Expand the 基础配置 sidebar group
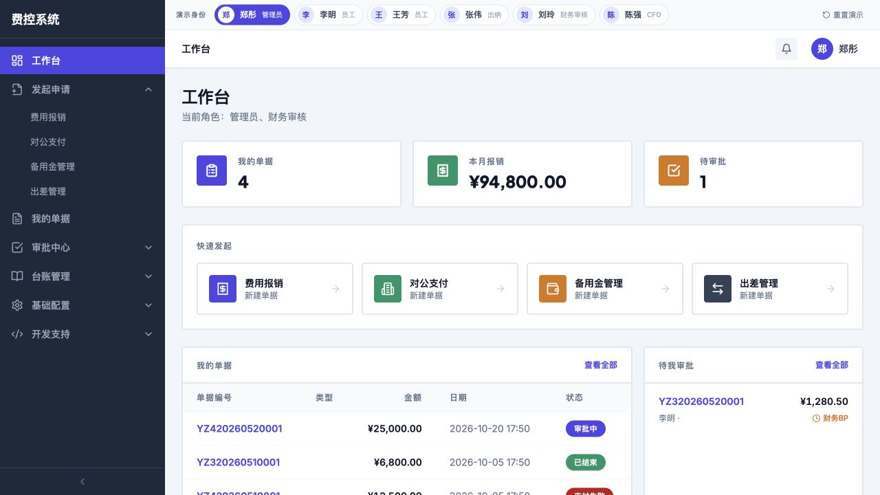Image resolution: width=880 pixels, height=495 pixels. pos(82,305)
